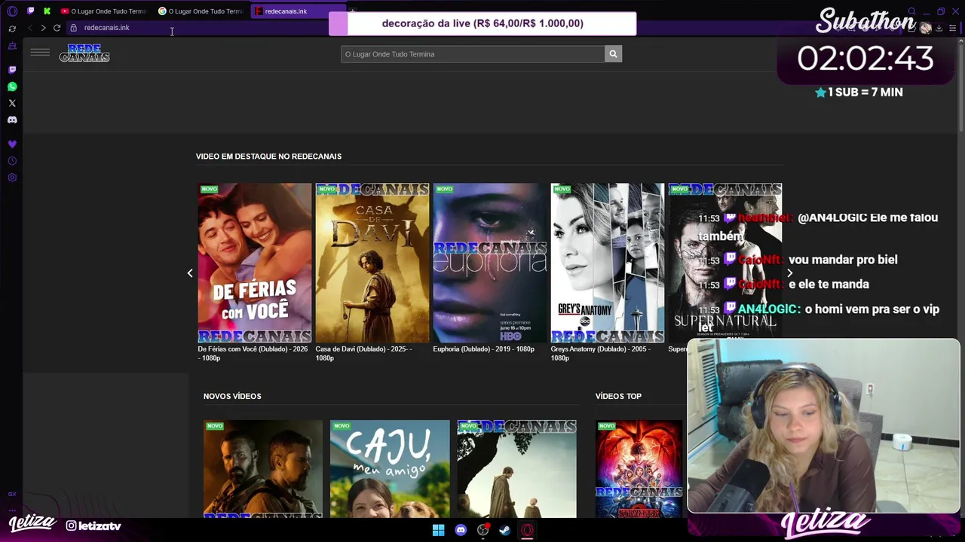This screenshot has height=542, width=965.
Task: Click the page scrollbar up arrow
Action: point(961,42)
